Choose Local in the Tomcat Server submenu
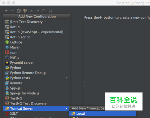This screenshot has width=150, height=118. pos(103,113)
